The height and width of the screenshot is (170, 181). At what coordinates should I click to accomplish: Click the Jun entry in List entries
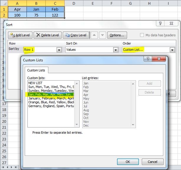click(x=86, y=102)
